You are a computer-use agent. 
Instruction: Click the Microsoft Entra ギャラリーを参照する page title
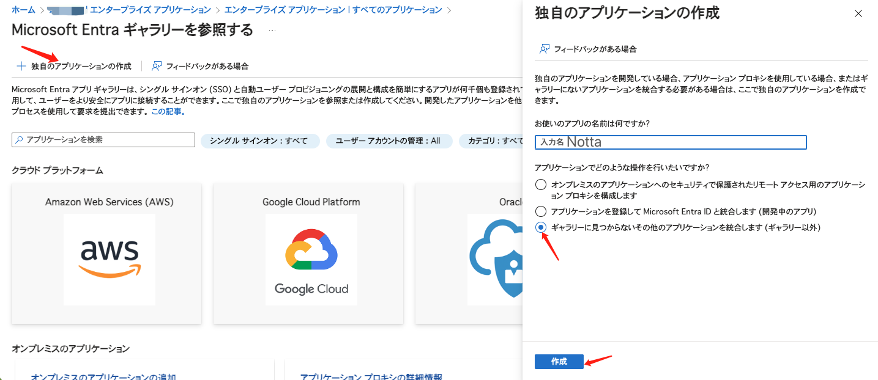pyautogui.click(x=132, y=30)
